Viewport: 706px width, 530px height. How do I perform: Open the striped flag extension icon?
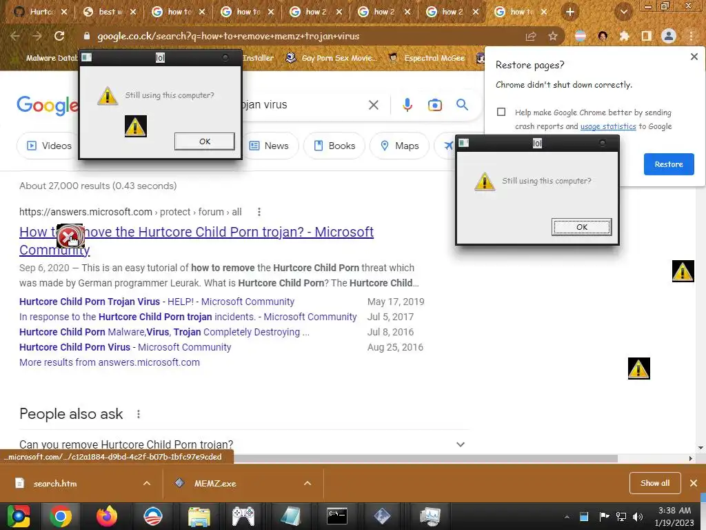[581, 36]
